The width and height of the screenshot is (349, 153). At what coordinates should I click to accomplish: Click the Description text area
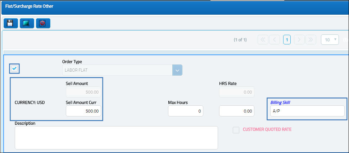click(116, 138)
